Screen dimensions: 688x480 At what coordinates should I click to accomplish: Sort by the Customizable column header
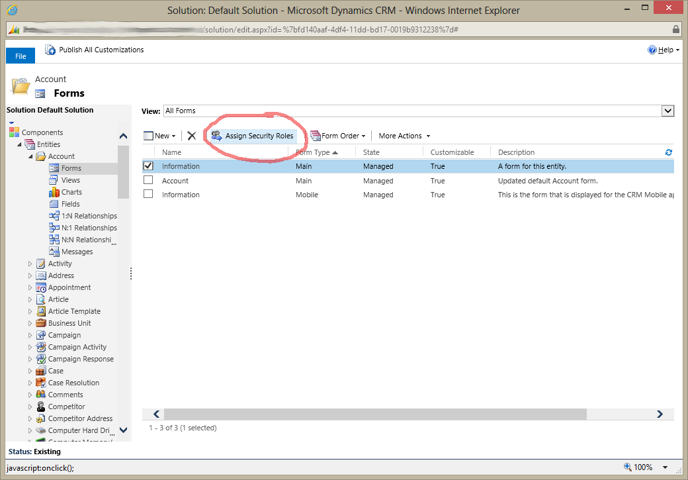452,152
